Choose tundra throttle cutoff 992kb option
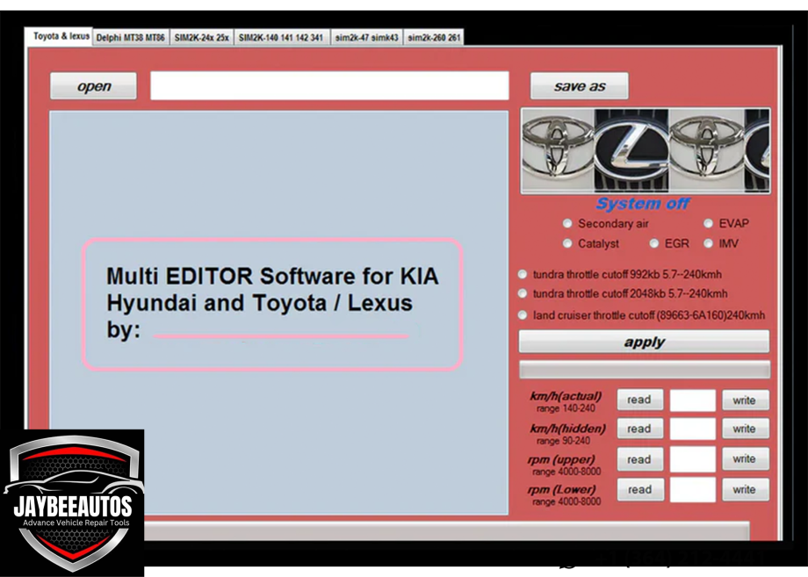Image resolution: width=808 pixels, height=577 pixels. click(x=523, y=274)
